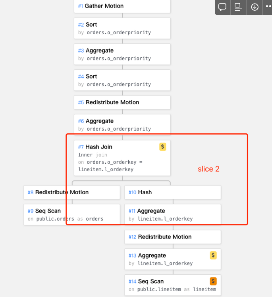
Task: Select the #6 Aggregate node
Action: pos(122,125)
